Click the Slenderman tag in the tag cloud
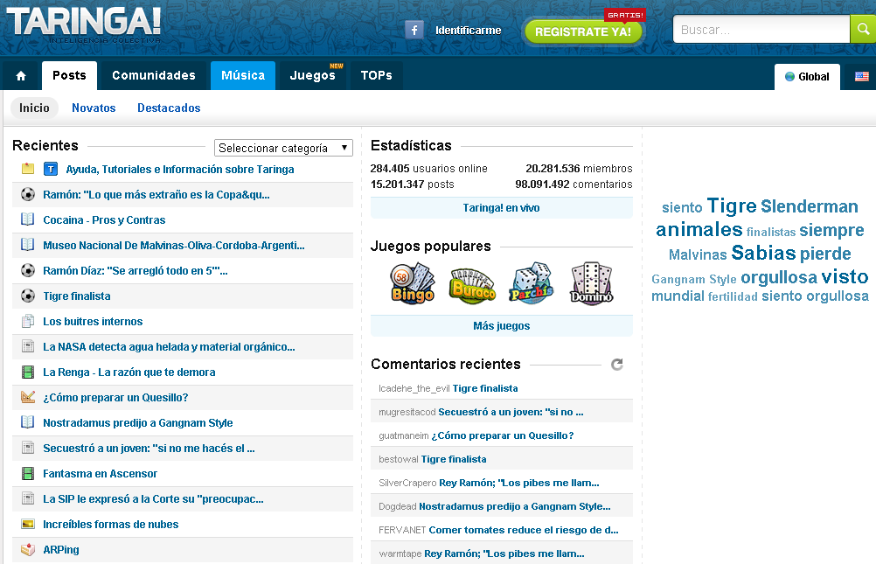 (809, 206)
